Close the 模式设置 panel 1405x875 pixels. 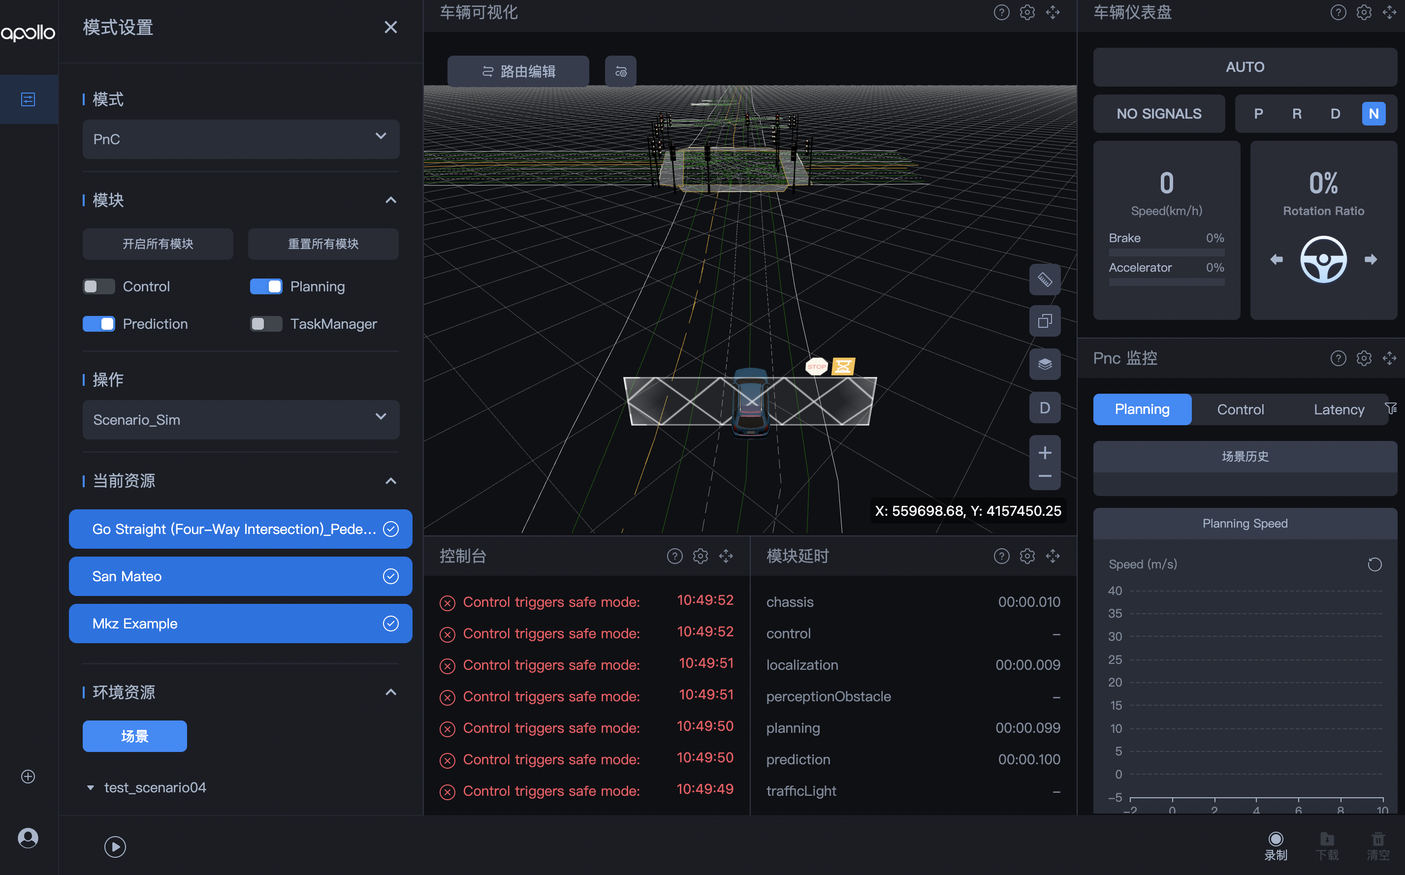coord(391,27)
